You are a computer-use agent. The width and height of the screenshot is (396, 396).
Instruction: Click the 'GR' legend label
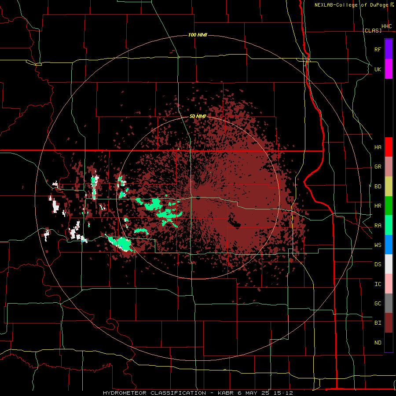tap(378, 167)
